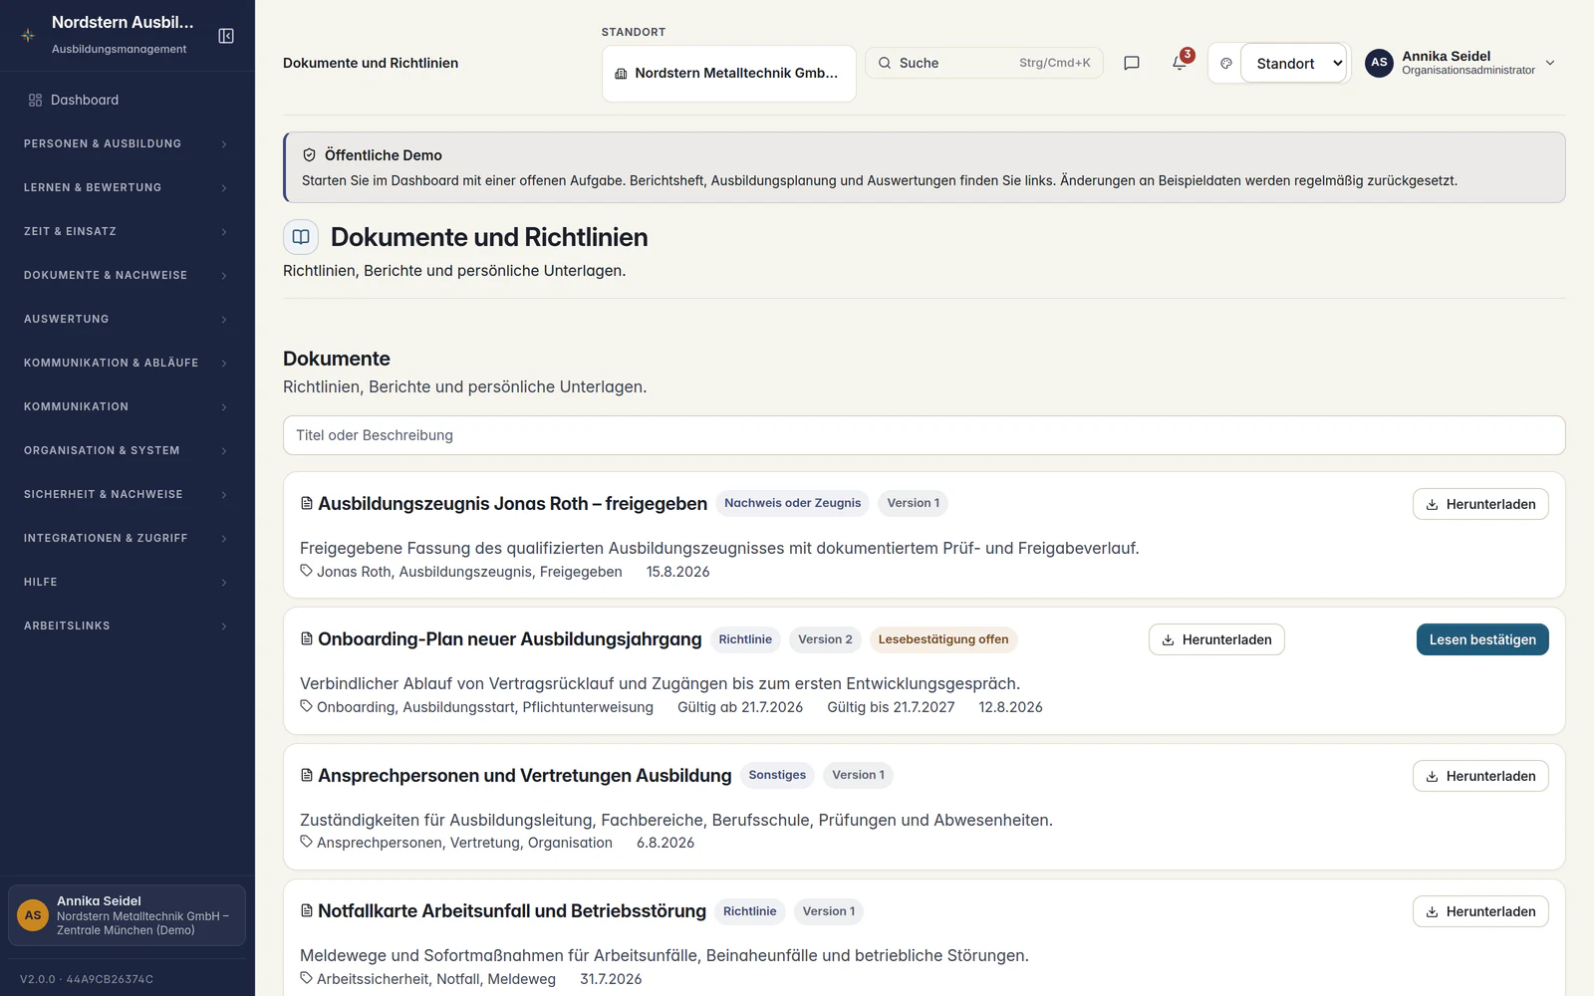
Task: Download Ansprechpersonen und Vertretungen document
Action: pyautogui.click(x=1480, y=776)
